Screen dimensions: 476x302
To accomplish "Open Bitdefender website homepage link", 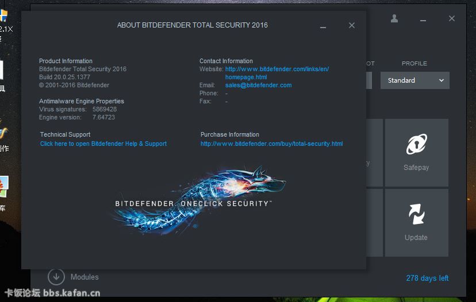I will (x=277, y=73).
